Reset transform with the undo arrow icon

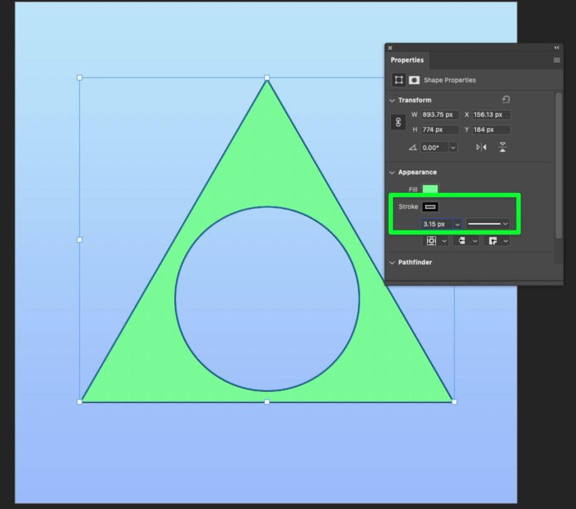click(x=506, y=100)
